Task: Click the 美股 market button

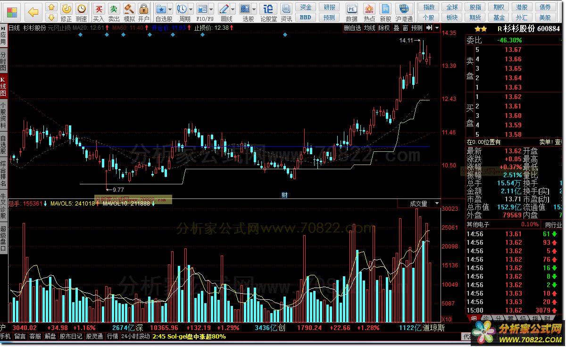Action: click(545, 17)
